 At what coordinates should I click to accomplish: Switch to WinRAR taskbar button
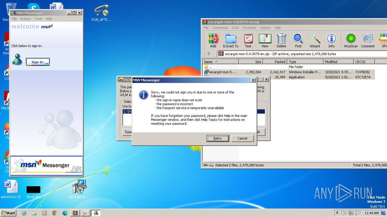click(x=75, y=213)
